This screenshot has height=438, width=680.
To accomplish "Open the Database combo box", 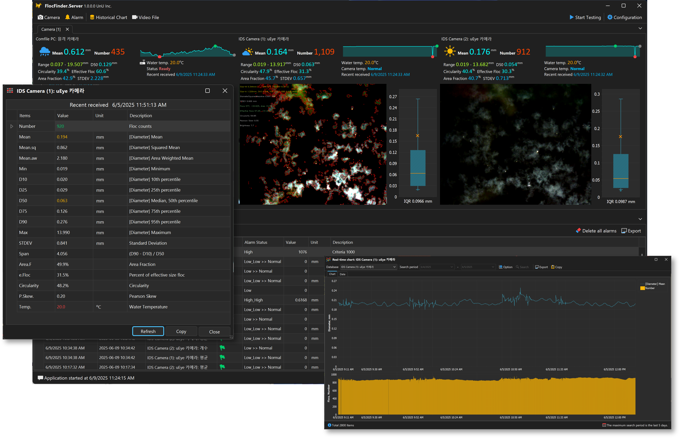I will [368, 267].
